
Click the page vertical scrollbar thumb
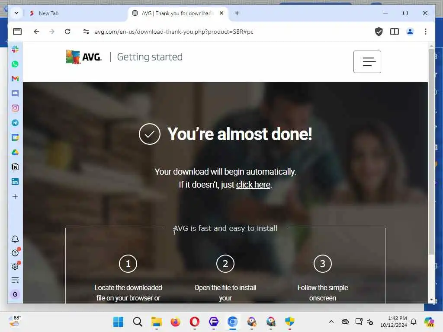click(431, 152)
